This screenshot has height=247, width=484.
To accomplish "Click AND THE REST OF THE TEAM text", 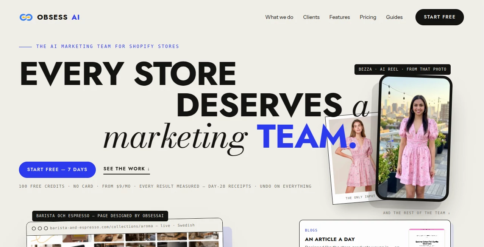I will coord(417,213).
